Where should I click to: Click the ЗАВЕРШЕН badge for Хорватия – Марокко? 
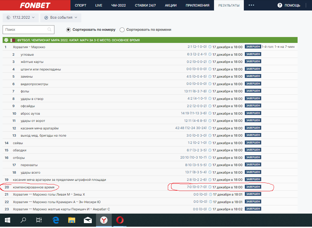click(253, 47)
